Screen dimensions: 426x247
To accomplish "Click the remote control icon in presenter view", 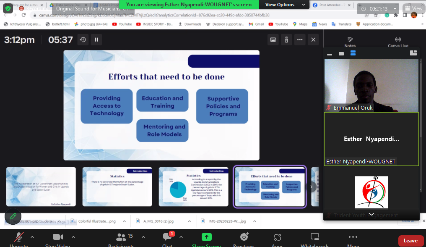I will 286,40.
